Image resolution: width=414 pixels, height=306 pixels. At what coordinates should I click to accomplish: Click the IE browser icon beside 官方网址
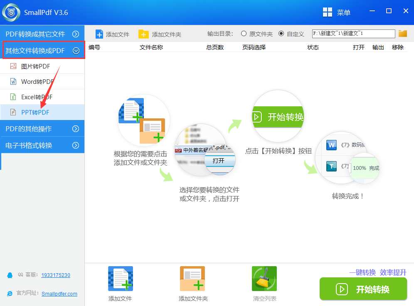[10, 294]
